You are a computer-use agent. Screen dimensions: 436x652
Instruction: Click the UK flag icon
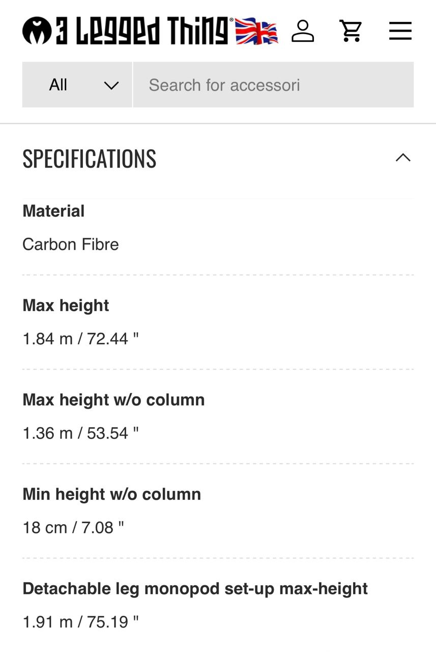coord(256,31)
